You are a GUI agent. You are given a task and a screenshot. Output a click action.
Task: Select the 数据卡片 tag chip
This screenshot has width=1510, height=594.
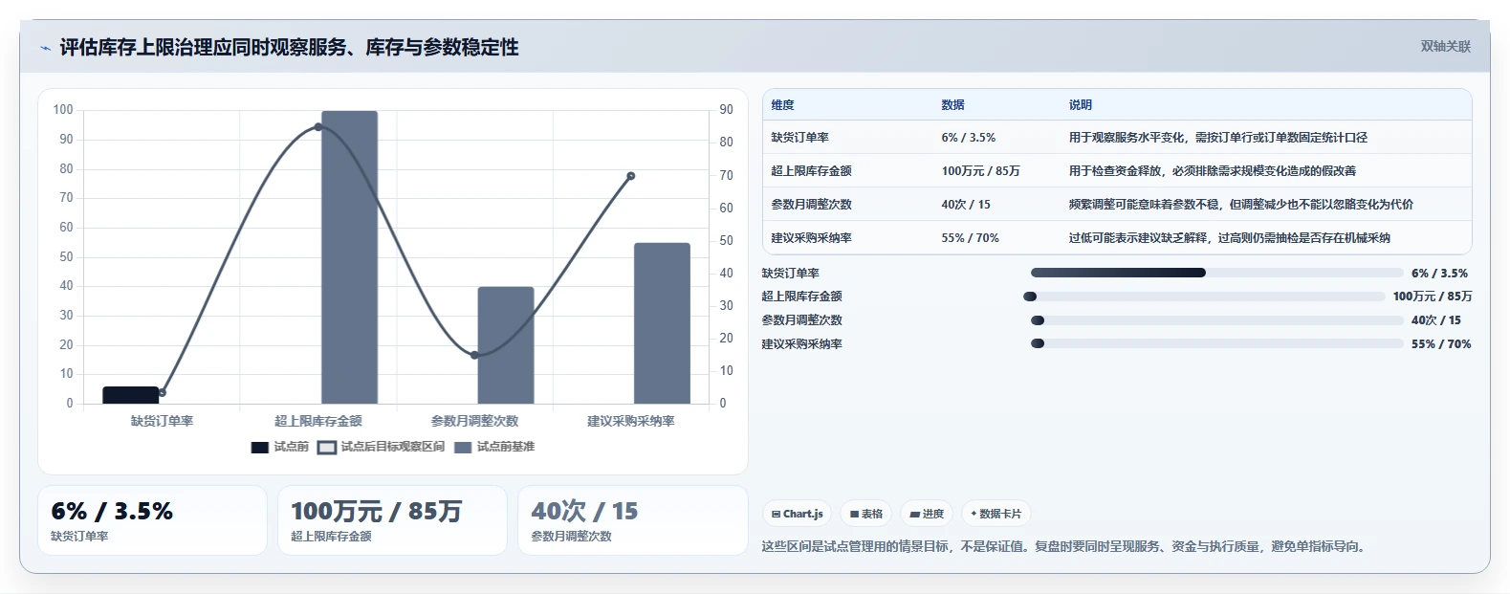point(996,514)
